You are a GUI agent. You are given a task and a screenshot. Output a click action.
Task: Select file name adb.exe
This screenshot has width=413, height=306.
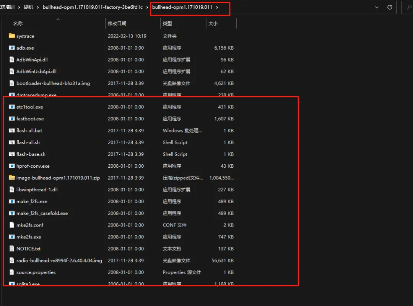point(25,48)
